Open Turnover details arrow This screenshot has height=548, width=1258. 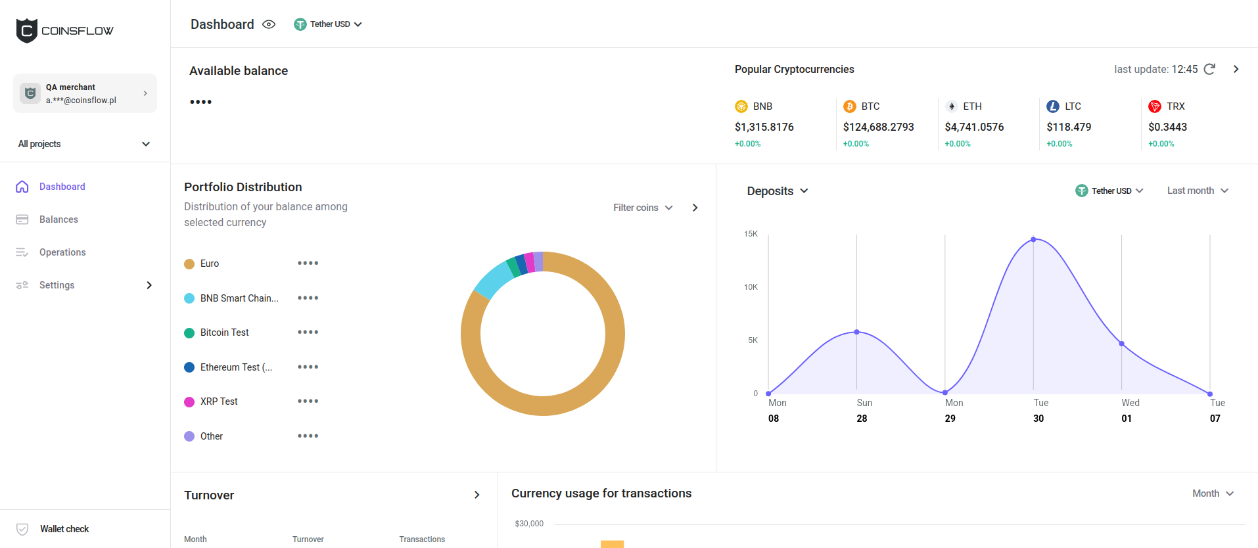click(477, 495)
